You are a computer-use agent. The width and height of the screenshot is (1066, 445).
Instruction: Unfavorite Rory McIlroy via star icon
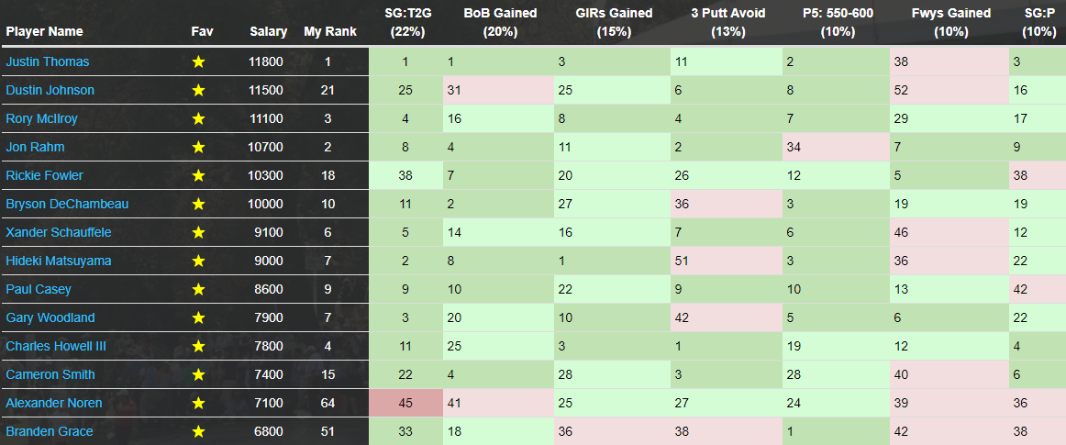coord(198,119)
